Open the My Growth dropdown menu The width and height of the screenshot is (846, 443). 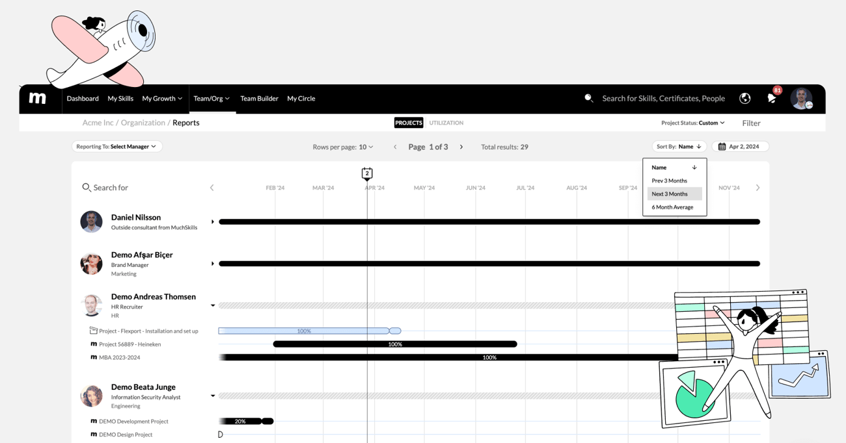tap(162, 99)
